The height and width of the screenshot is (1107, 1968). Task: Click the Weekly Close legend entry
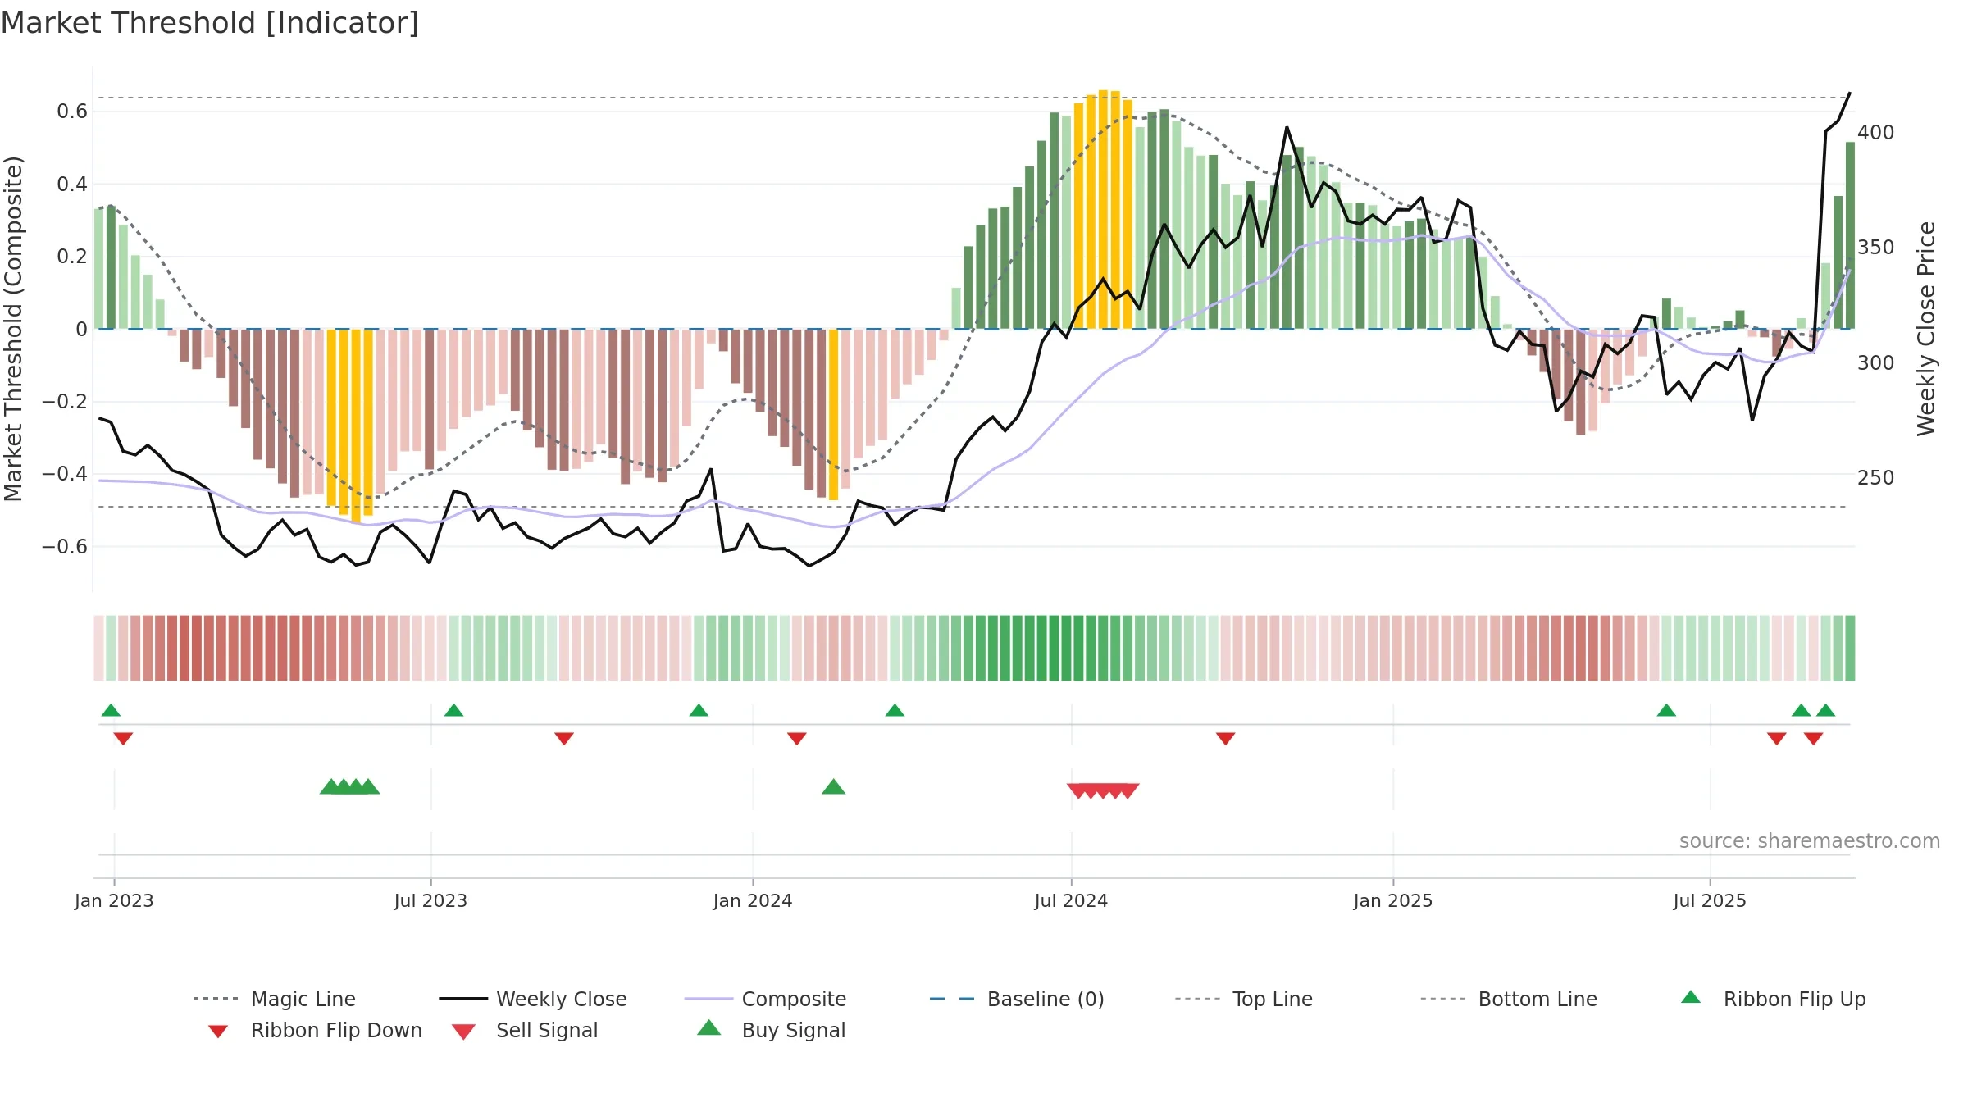532,999
